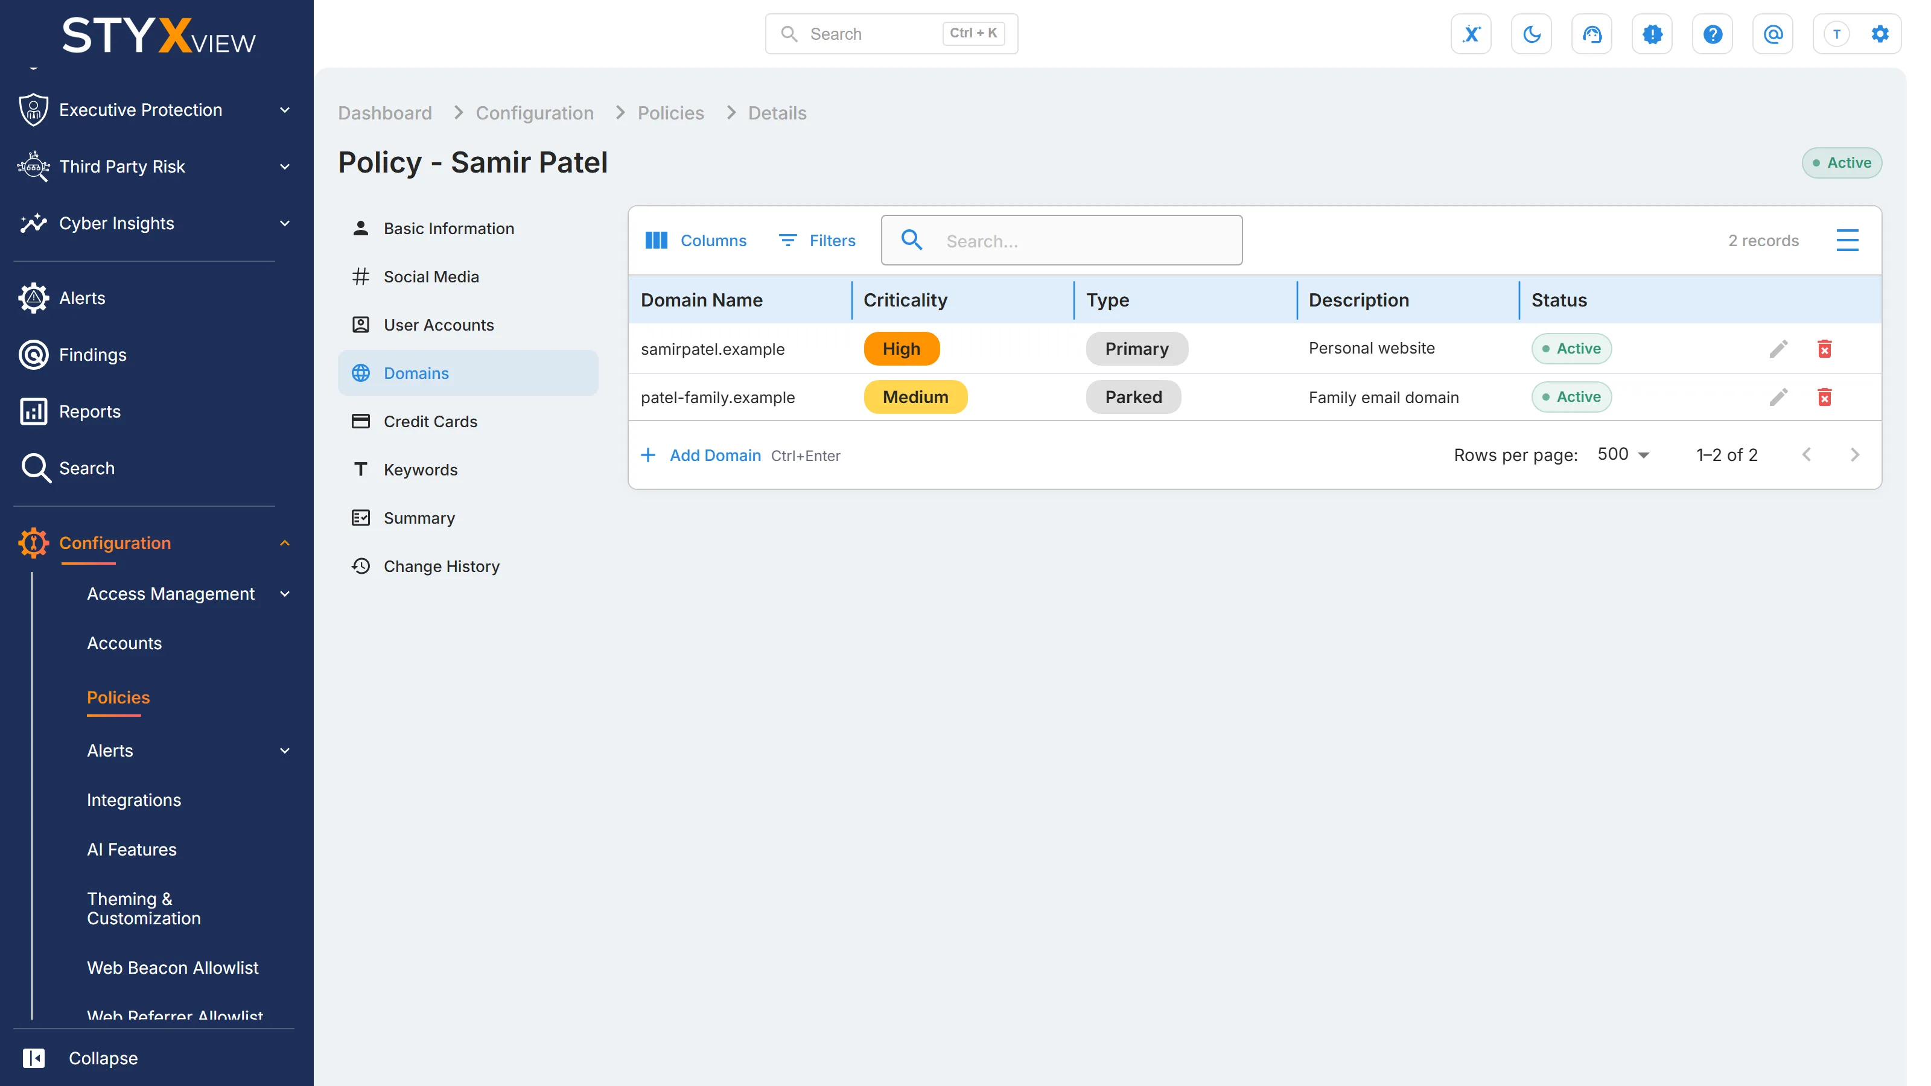1931x1086 pixels.
Task: Open Social Media tab
Action: [x=468, y=276]
